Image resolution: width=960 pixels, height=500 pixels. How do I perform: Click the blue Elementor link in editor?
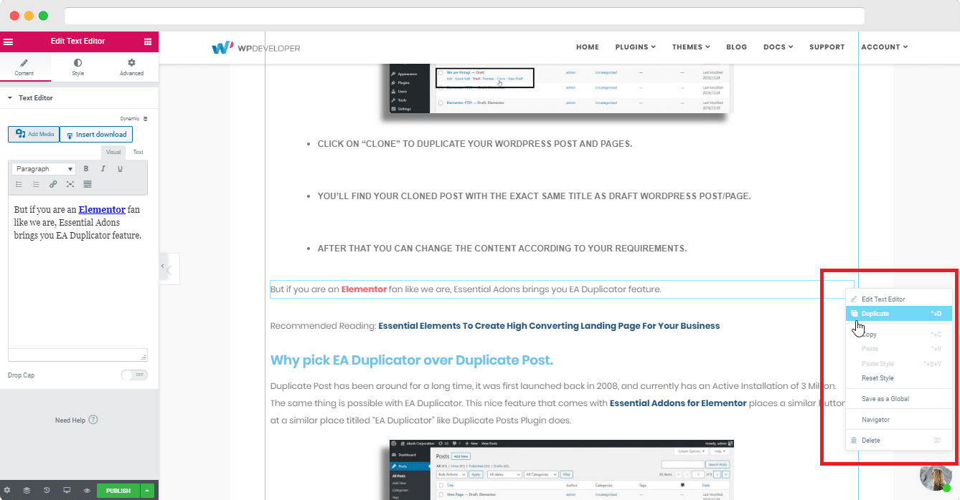point(102,210)
